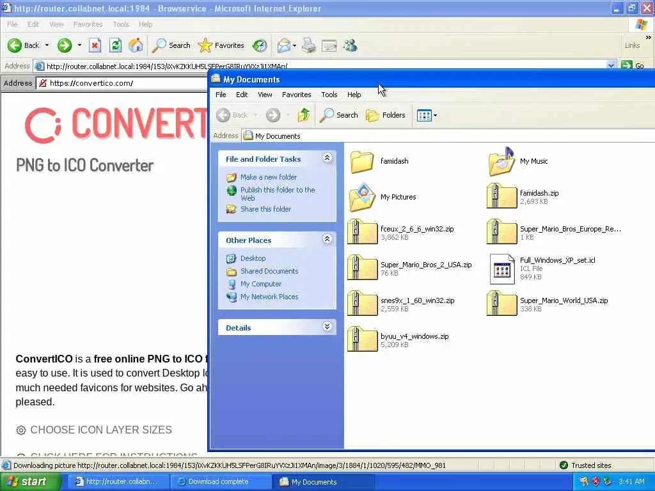Open My Network Places link
The image size is (655, 491).
[x=269, y=297]
